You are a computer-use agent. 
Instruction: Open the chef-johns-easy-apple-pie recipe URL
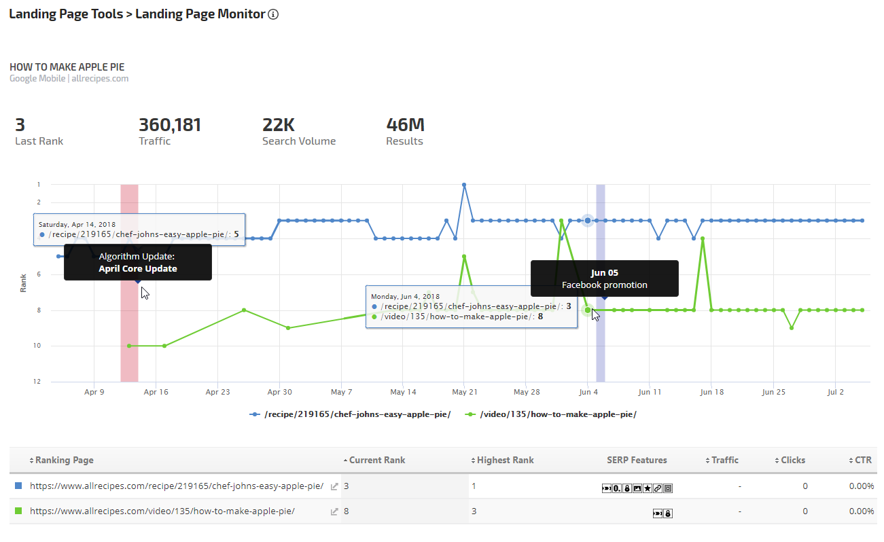(177, 486)
